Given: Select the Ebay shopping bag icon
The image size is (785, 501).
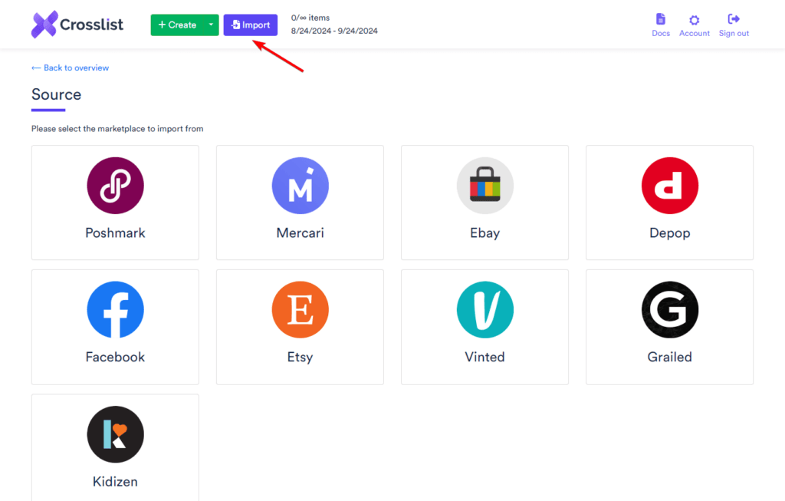Looking at the screenshot, I should point(484,185).
